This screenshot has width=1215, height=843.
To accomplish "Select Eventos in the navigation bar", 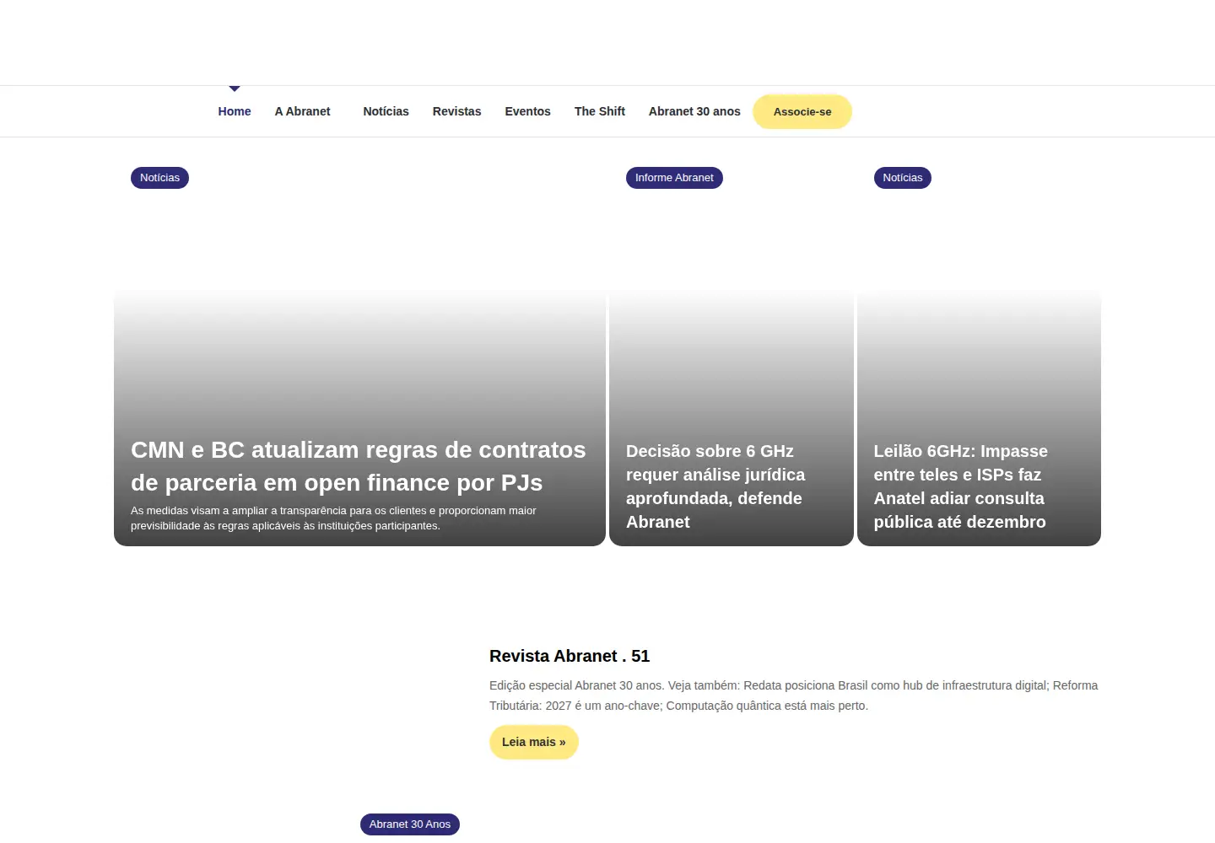I will click(x=527, y=111).
